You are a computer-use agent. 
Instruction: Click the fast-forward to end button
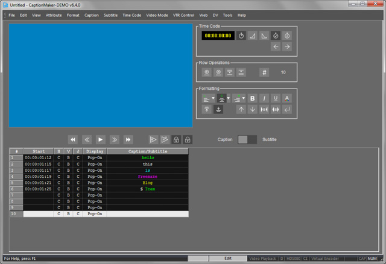pos(128,139)
